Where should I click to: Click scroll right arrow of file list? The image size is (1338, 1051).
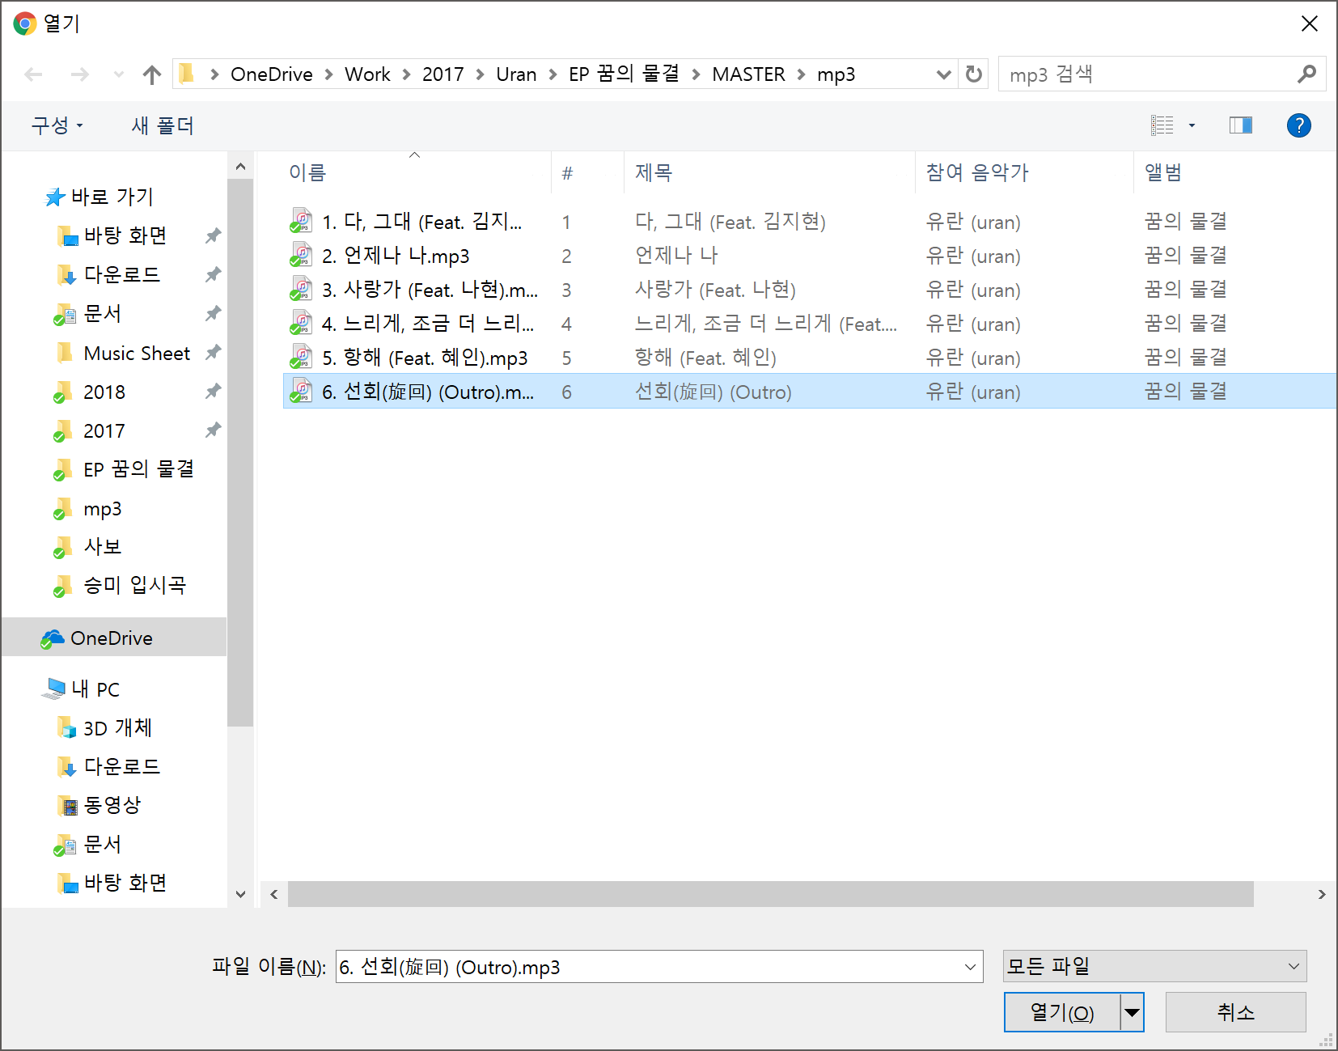pyautogui.click(x=1321, y=894)
